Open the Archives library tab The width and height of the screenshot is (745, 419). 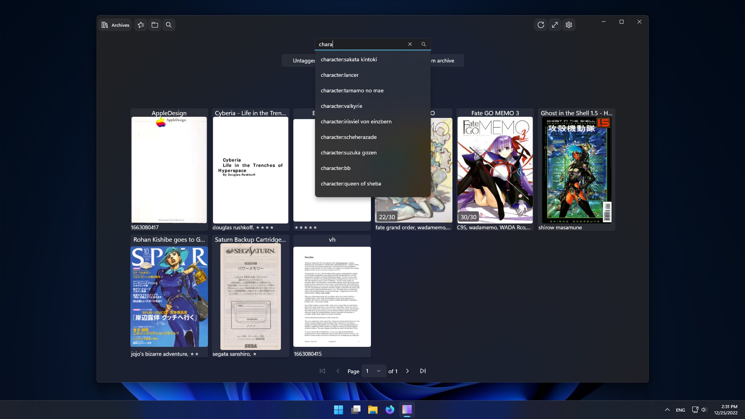point(115,25)
